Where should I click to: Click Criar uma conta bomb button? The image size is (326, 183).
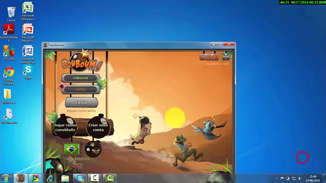click(x=98, y=127)
